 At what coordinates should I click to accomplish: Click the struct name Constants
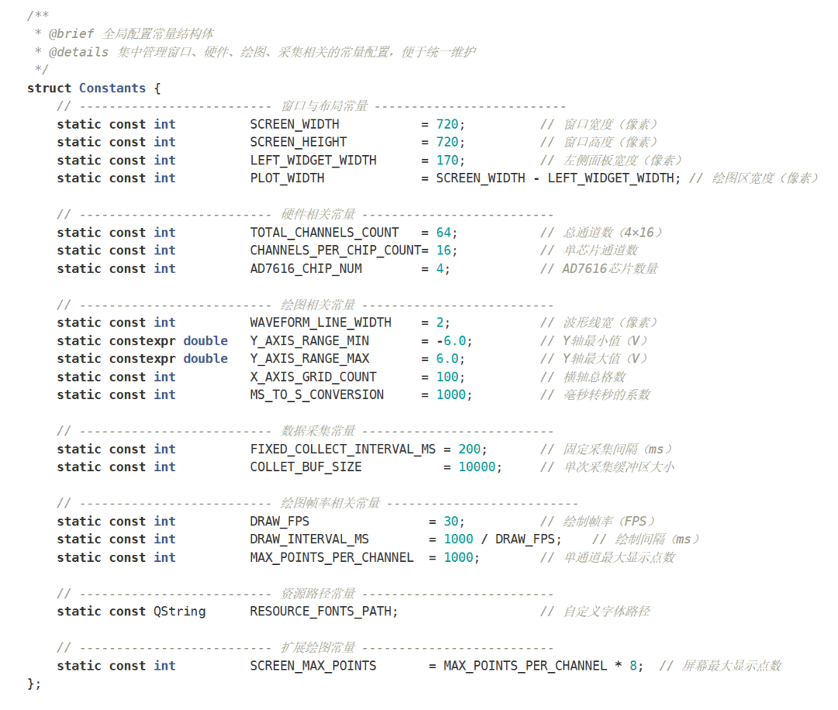click(x=113, y=88)
